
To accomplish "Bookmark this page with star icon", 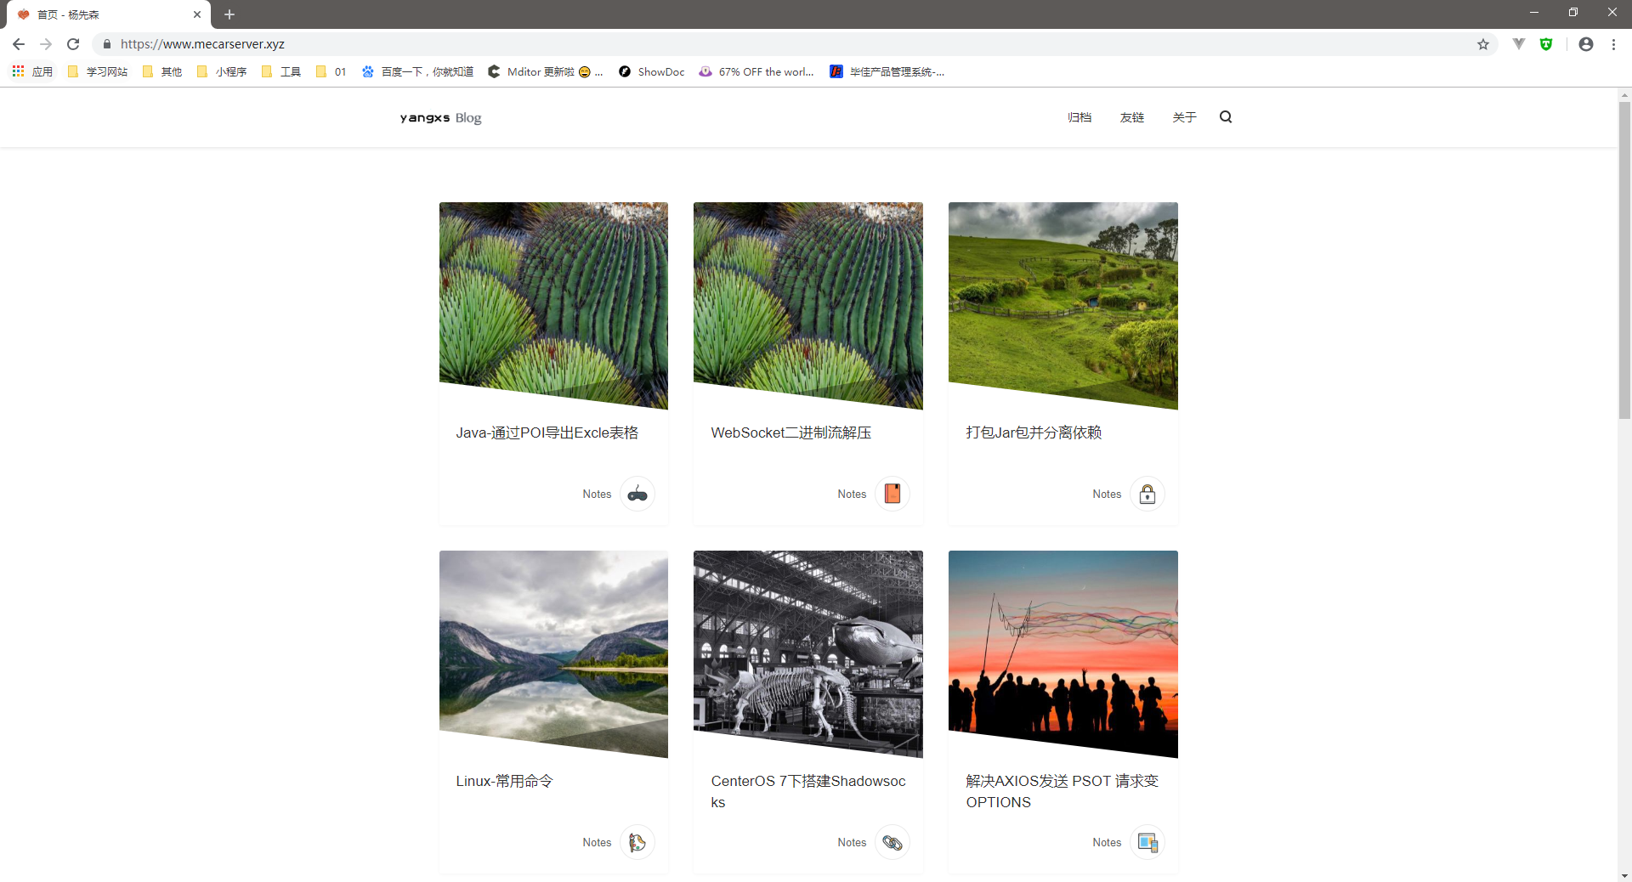I will (1483, 44).
